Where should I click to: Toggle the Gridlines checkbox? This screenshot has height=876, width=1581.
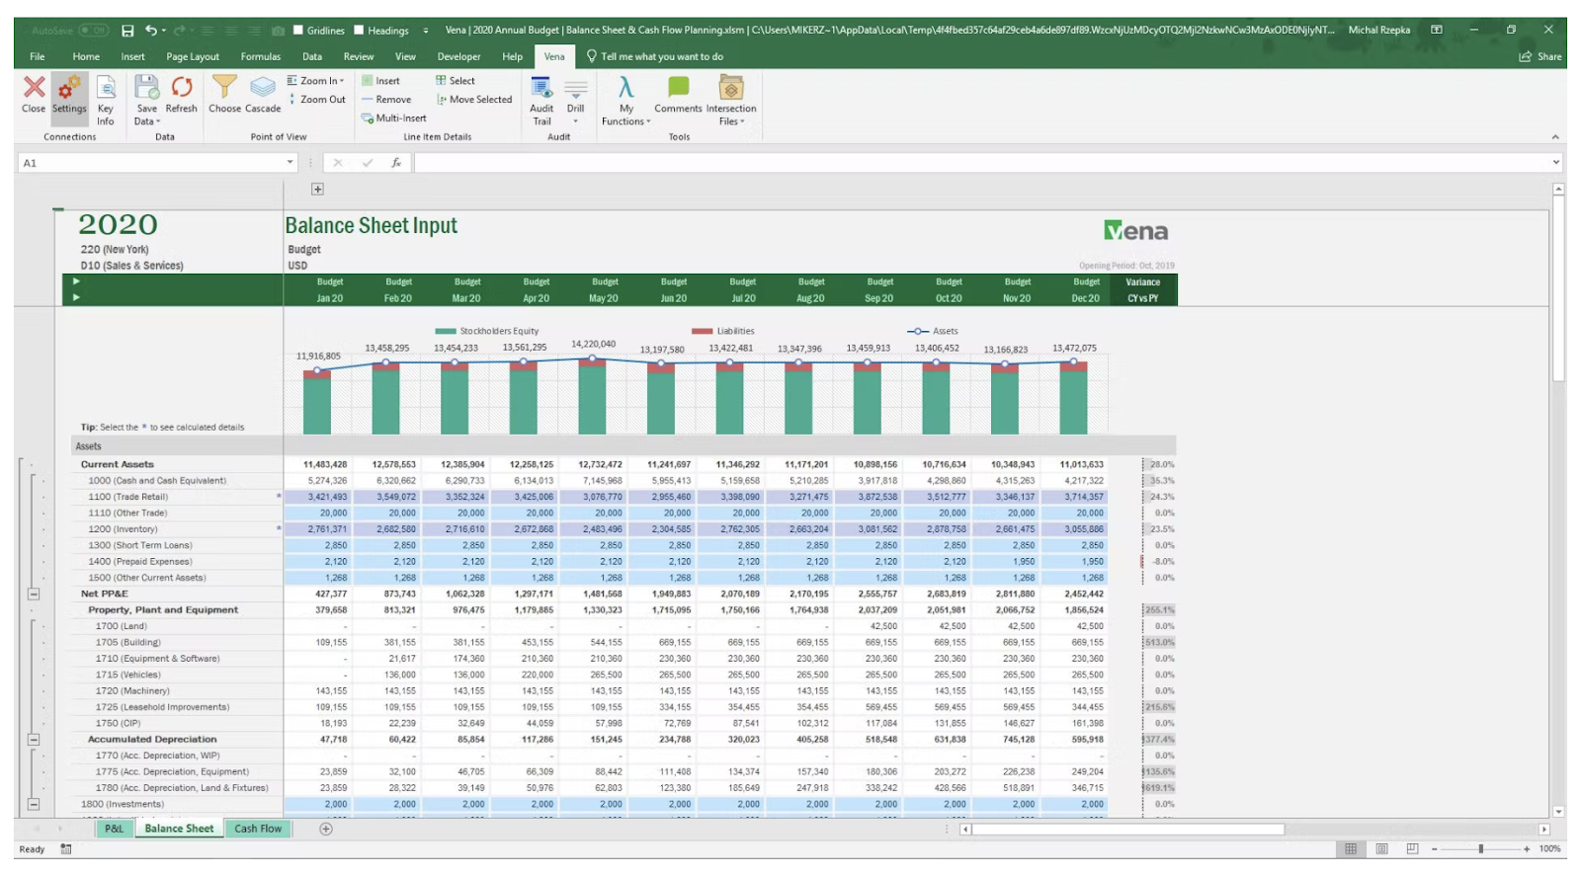[298, 30]
